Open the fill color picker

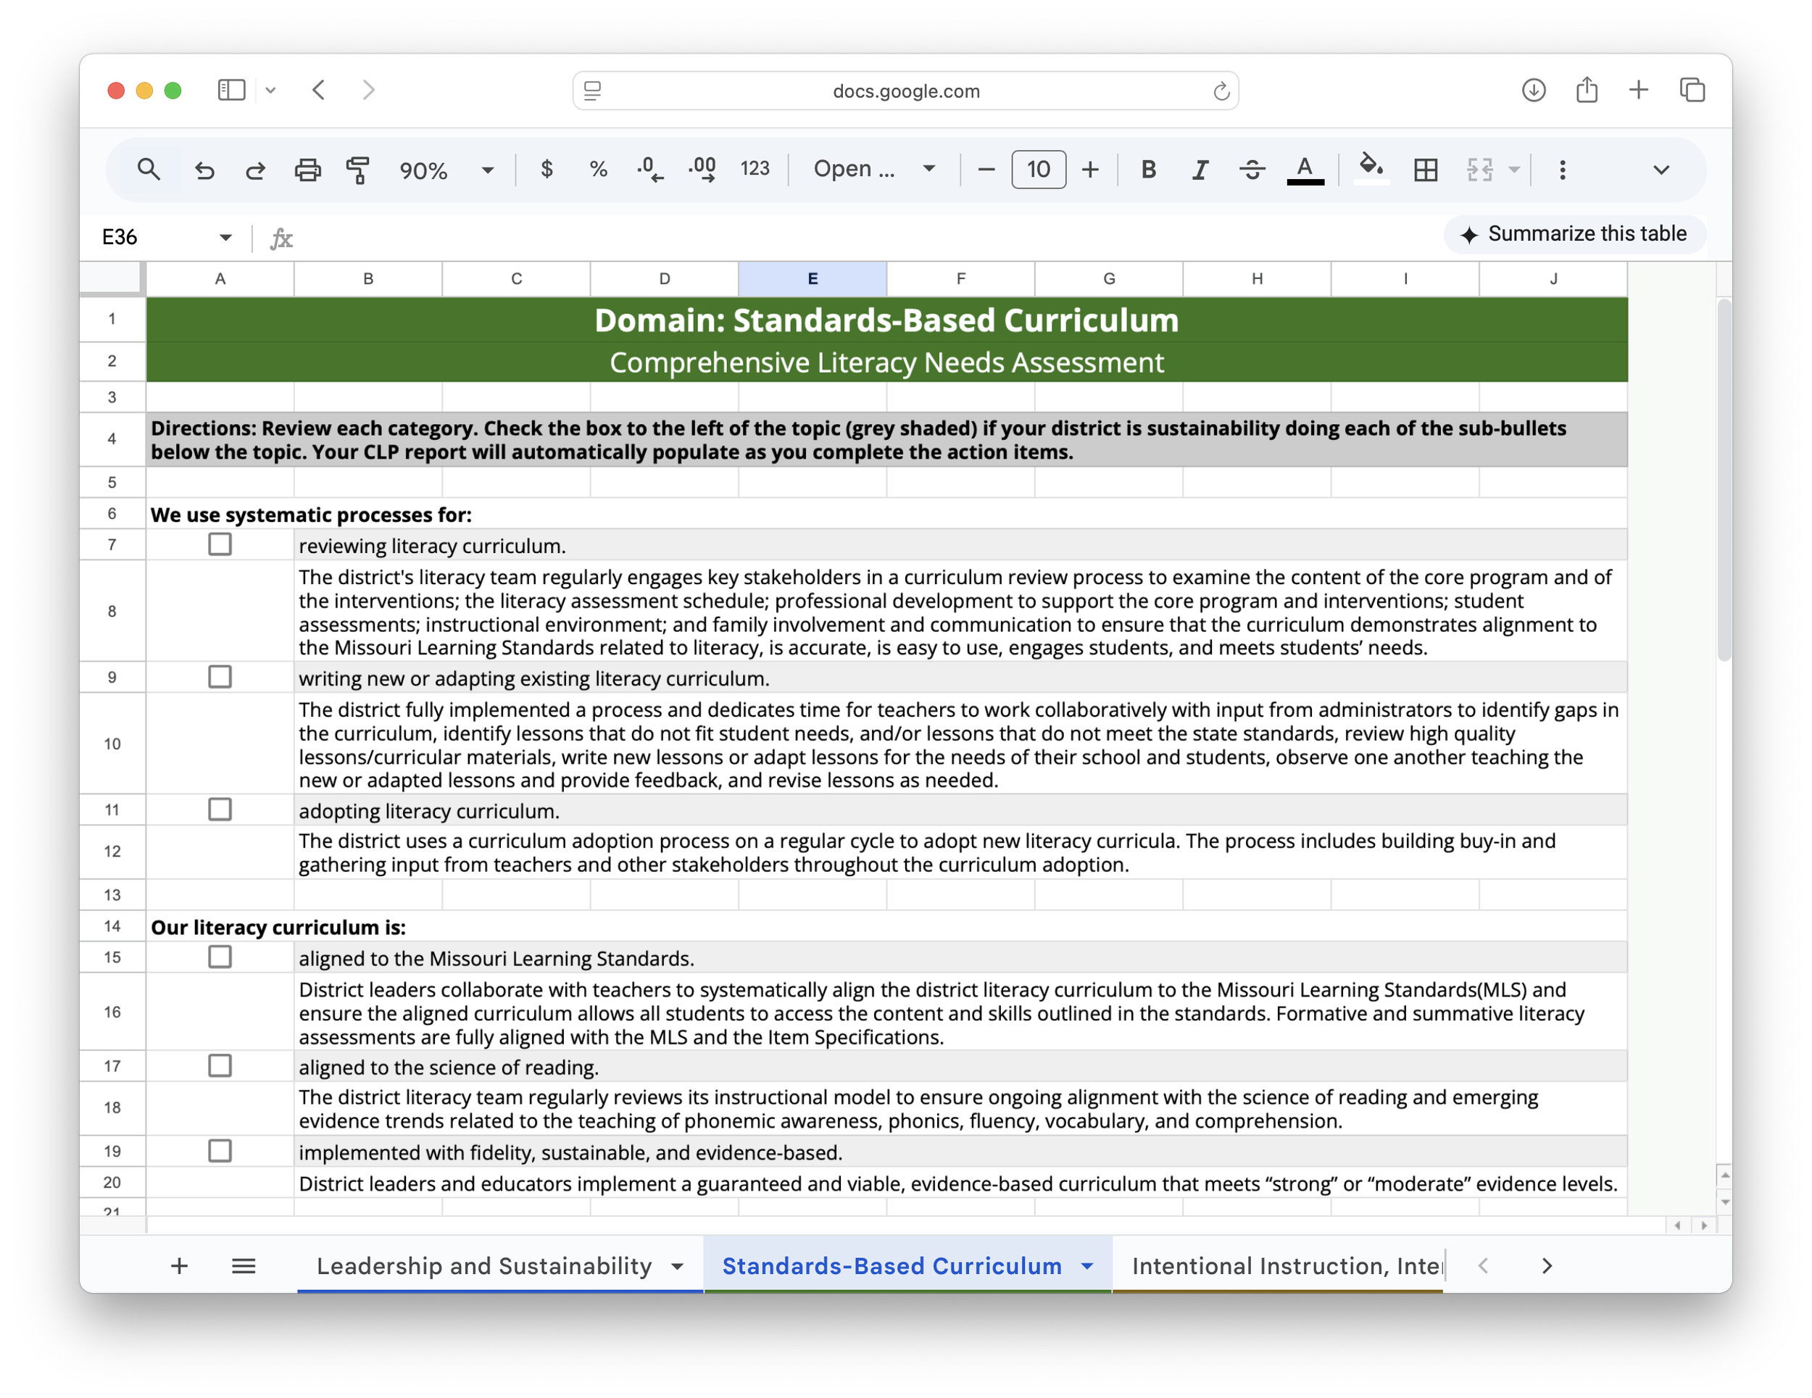[x=1371, y=168]
